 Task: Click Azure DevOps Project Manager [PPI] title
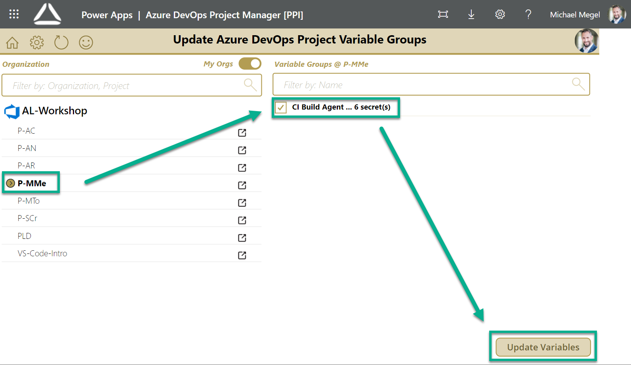pyautogui.click(x=224, y=15)
